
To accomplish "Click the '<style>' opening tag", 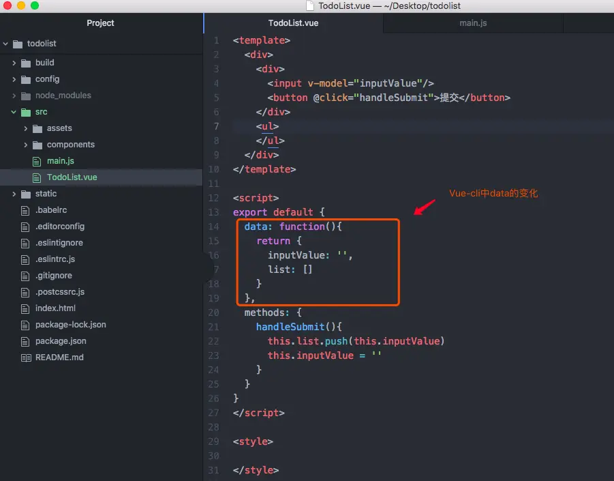I will [253, 442].
